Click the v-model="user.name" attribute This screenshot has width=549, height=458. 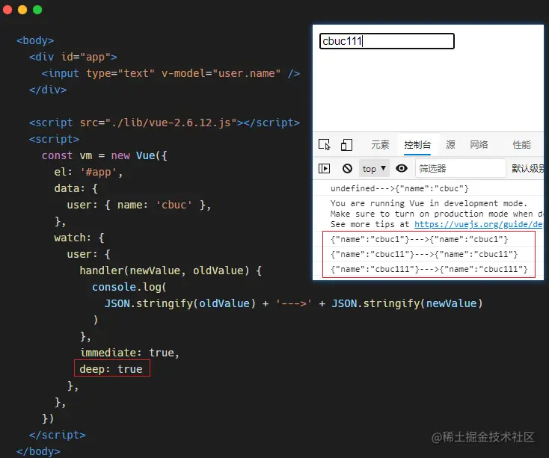221,73
